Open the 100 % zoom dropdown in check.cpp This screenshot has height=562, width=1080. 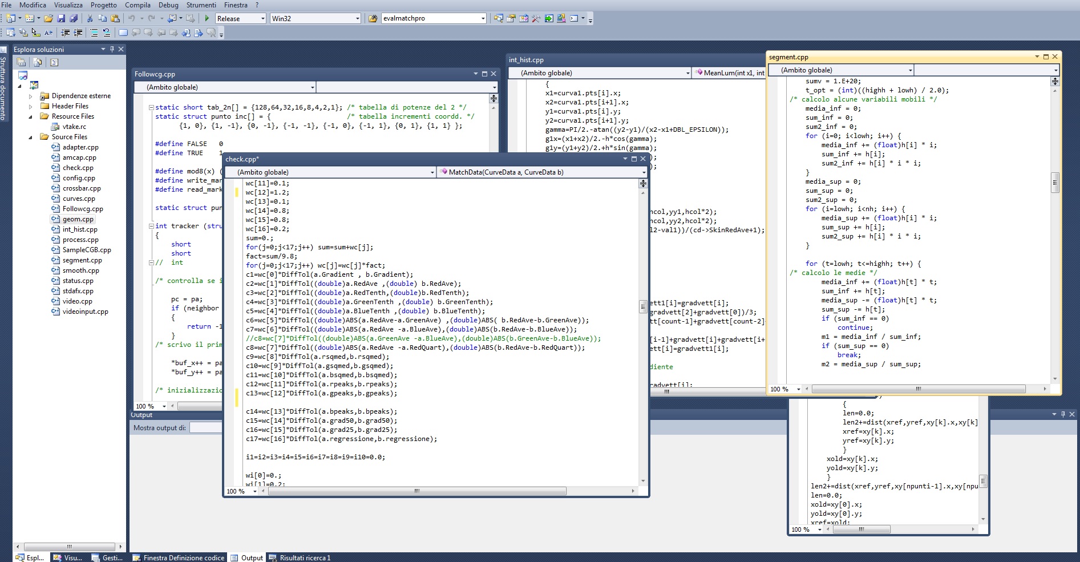point(254,491)
